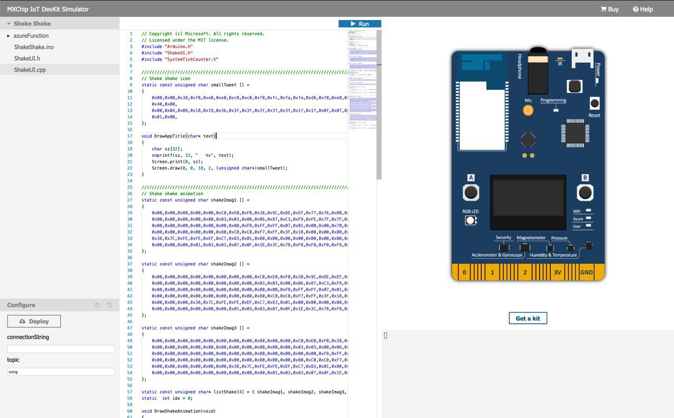
Task: Click the RGB LED on the board
Action: tap(470, 220)
